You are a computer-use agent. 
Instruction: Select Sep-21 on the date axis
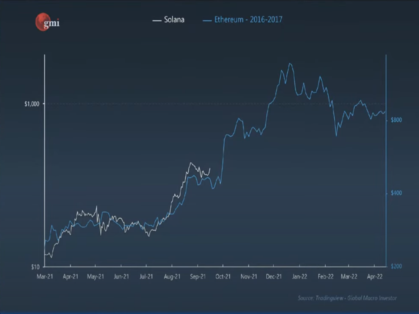(198, 277)
